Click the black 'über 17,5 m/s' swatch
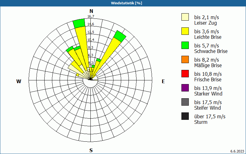Viewport: 246px width, 154px height. [185, 116]
